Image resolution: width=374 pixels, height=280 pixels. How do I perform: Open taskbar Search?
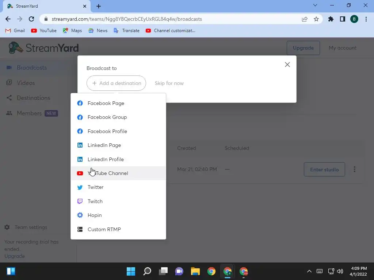click(147, 271)
